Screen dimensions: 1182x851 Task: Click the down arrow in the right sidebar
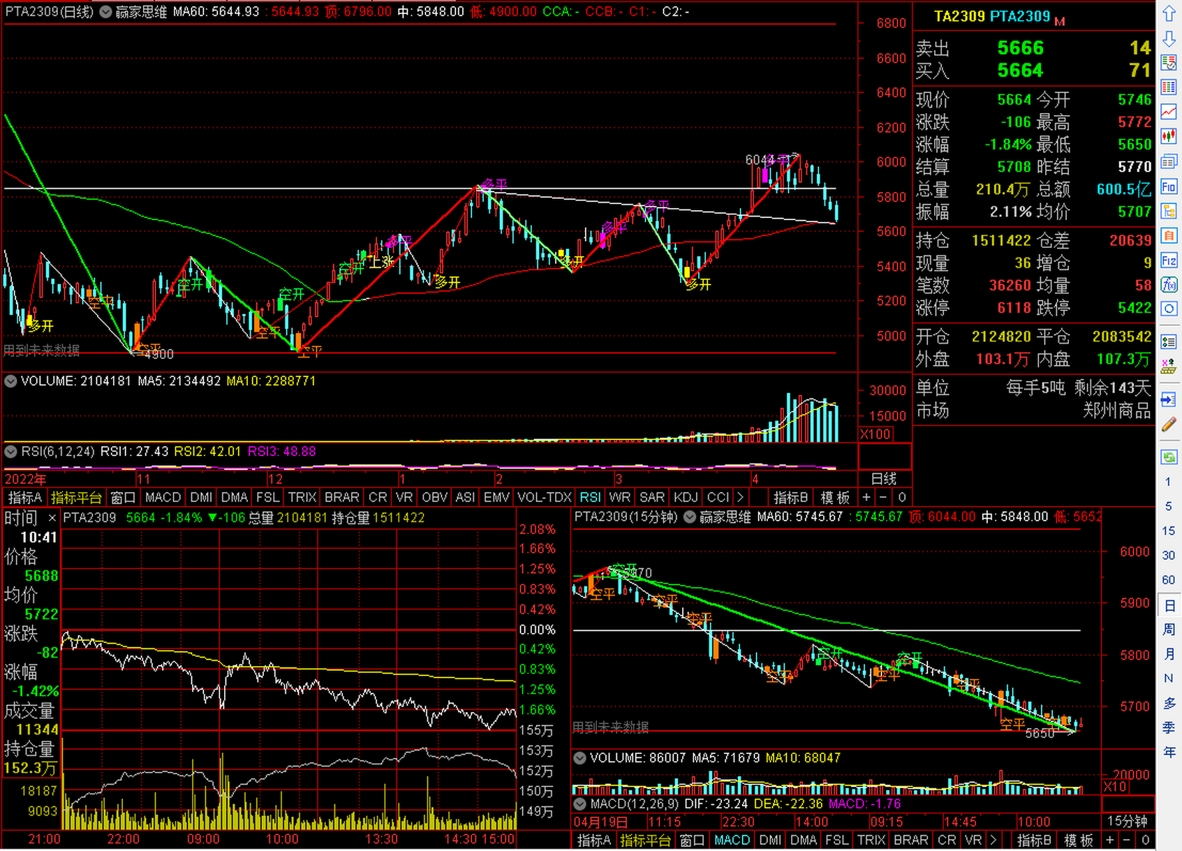tap(1169, 39)
